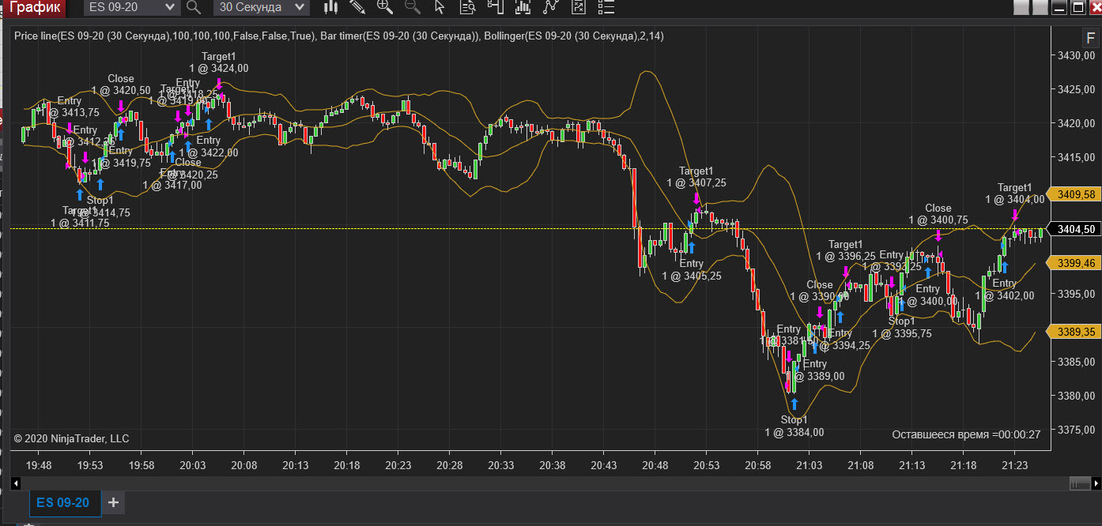The image size is (1102, 526).
Task: Select the ES 09-20 chart tab
Action: (x=63, y=502)
